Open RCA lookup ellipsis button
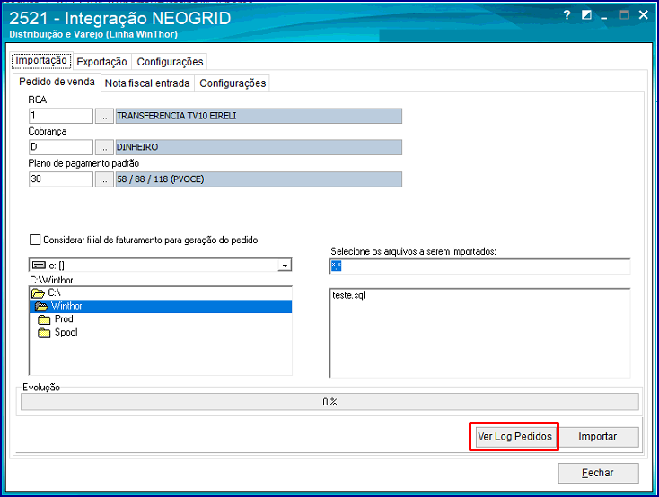Screen dimensions: 659x497 coord(104,116)
